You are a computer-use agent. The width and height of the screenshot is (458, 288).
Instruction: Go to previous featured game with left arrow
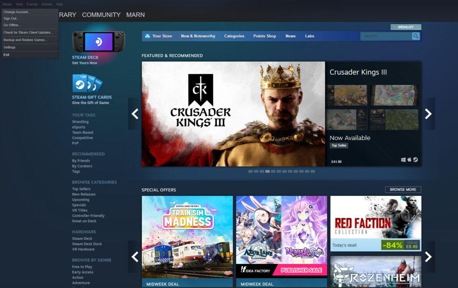[x=135, y=114]
